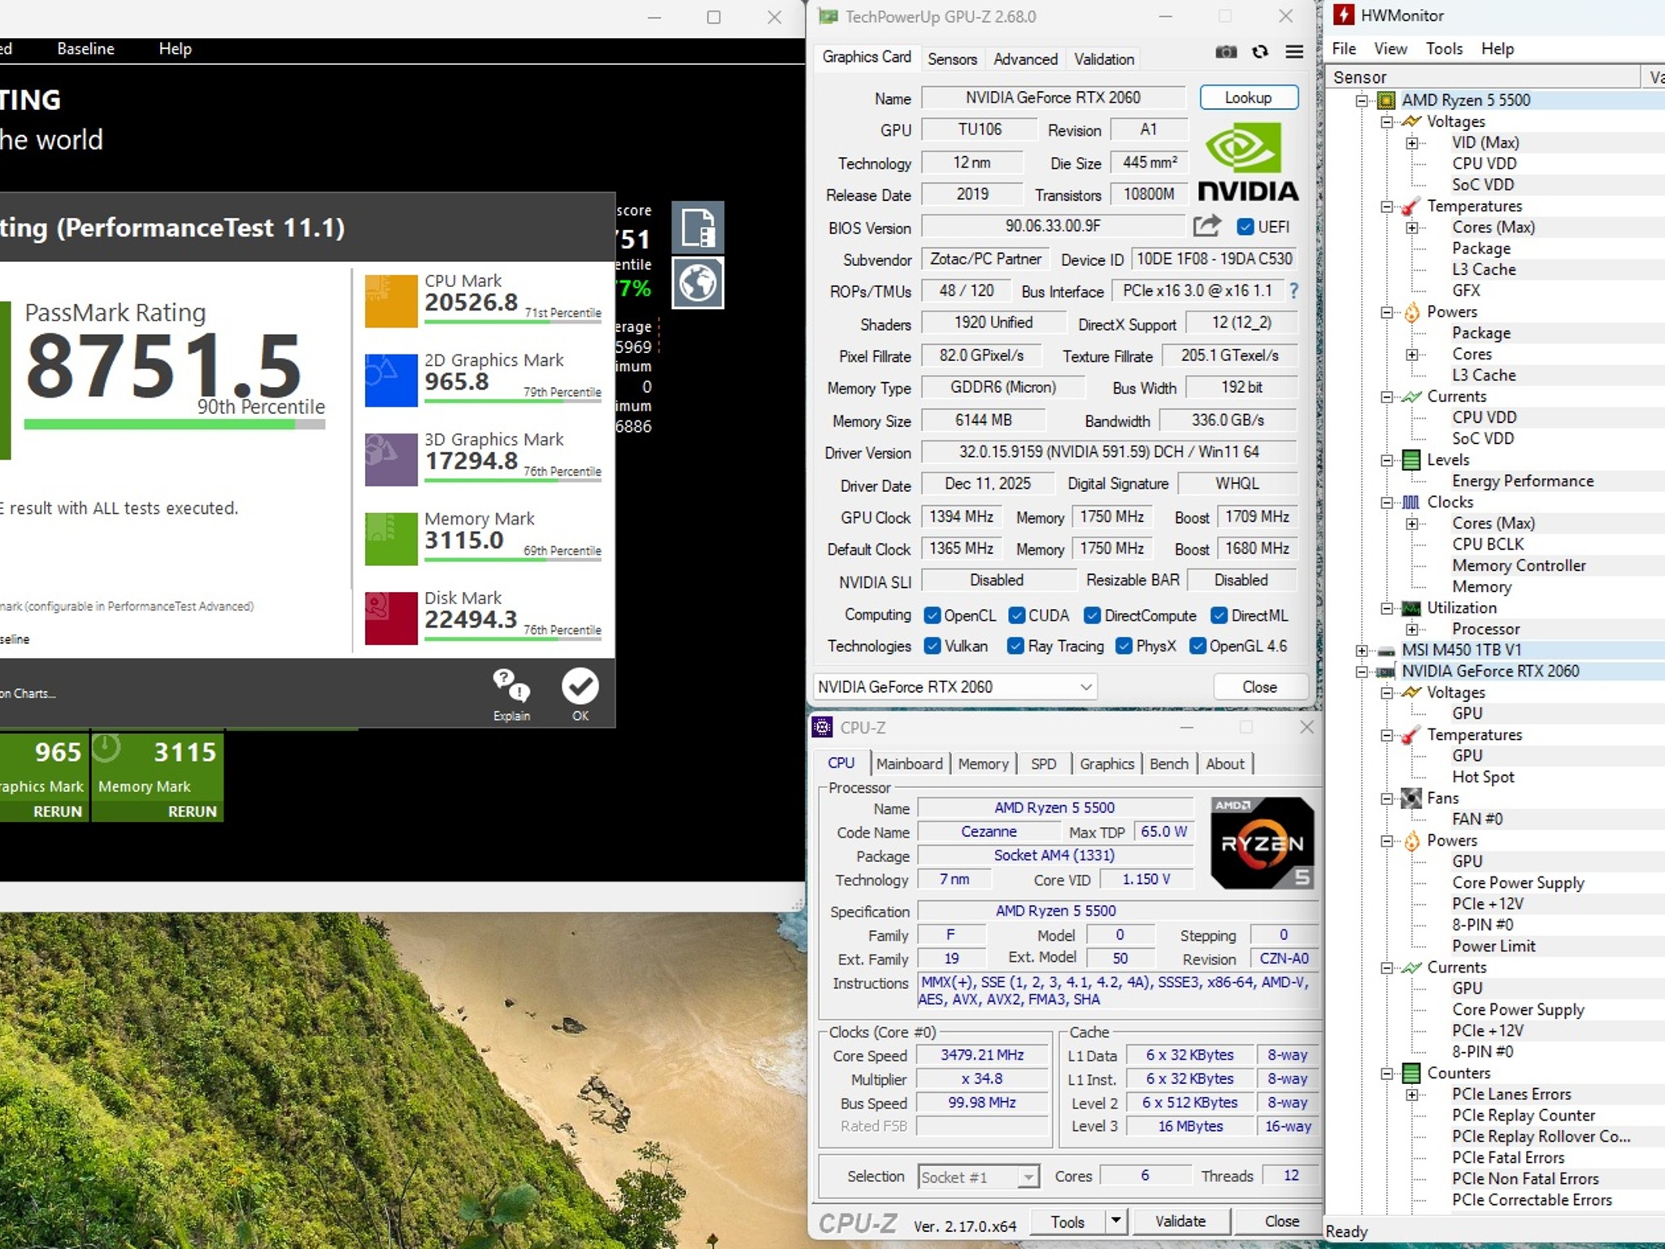Click the CPU Mark percentile bar

pos(513,321)
